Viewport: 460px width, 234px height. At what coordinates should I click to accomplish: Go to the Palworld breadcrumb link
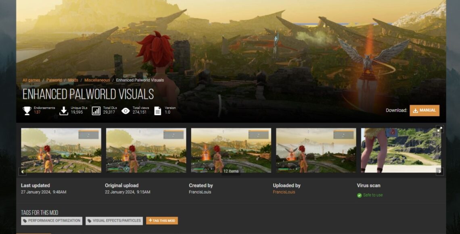[54, 80]
